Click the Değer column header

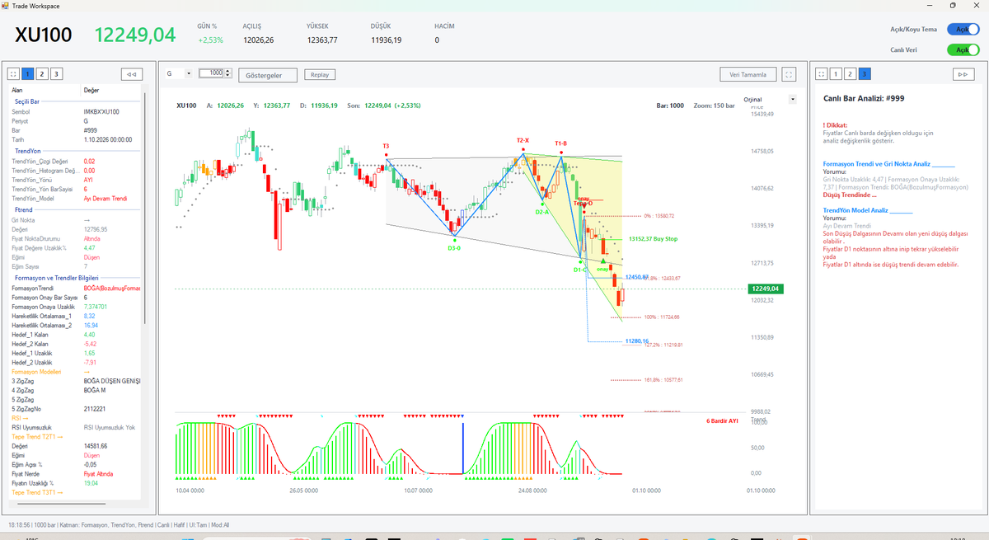91,90
